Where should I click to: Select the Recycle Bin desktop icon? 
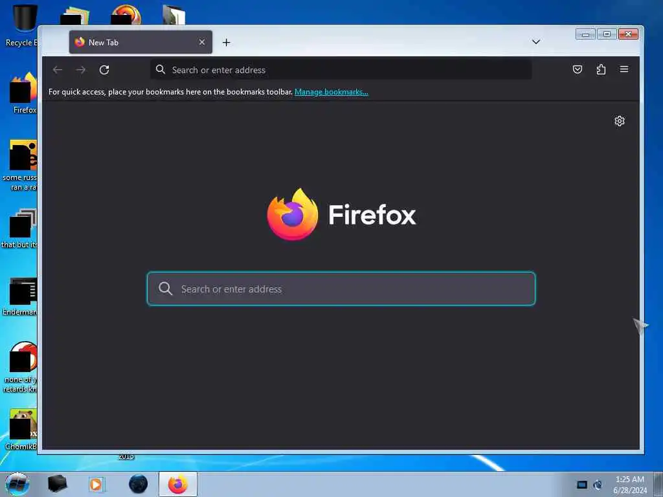(x=21, y=25)
